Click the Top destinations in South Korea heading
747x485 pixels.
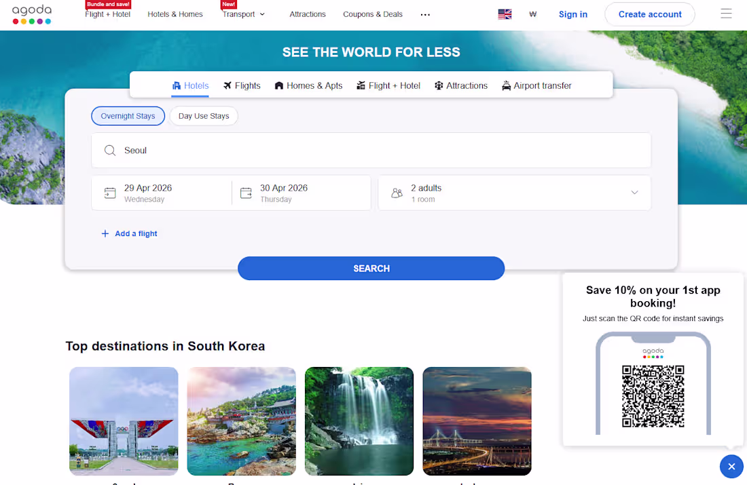165,346
